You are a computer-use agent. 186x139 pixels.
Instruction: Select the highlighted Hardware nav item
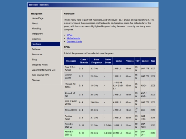pos(46,44)
